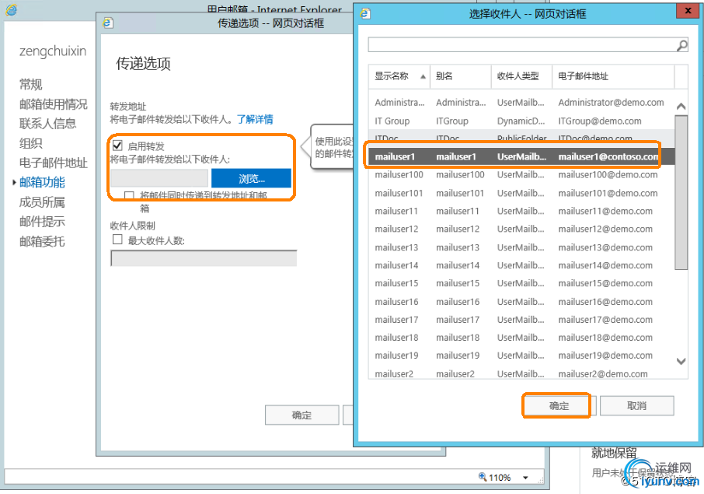Click the search magnifier icon in recipient picker
The image size is (704, 494).
[682, 45]
